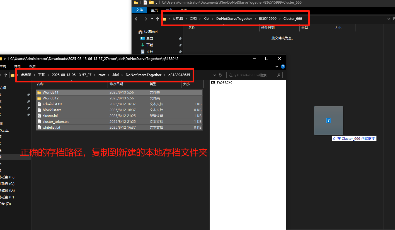Go forward in the Cluster_666 window
Image resolution: width=395 pixels, height=230 pixels.
[145, 19]
